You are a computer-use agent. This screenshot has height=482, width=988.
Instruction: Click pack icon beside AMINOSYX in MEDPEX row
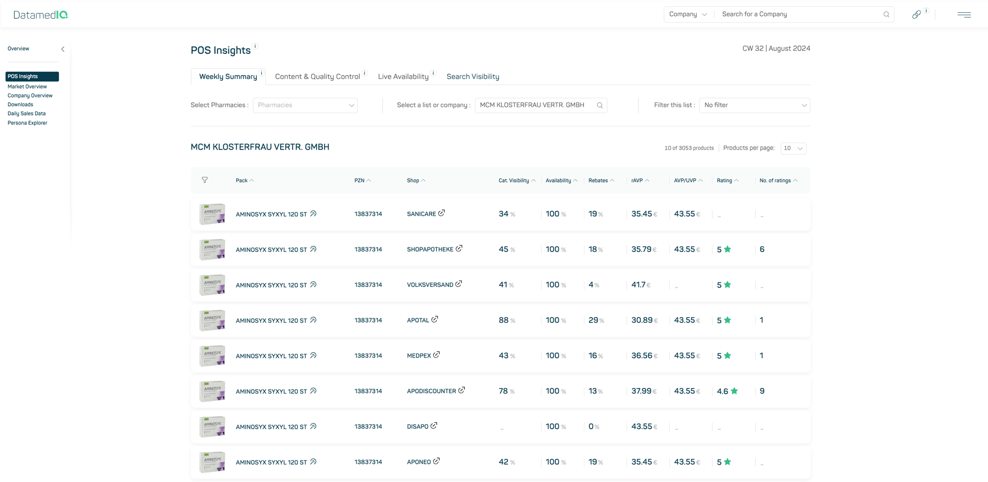point(313,356)
